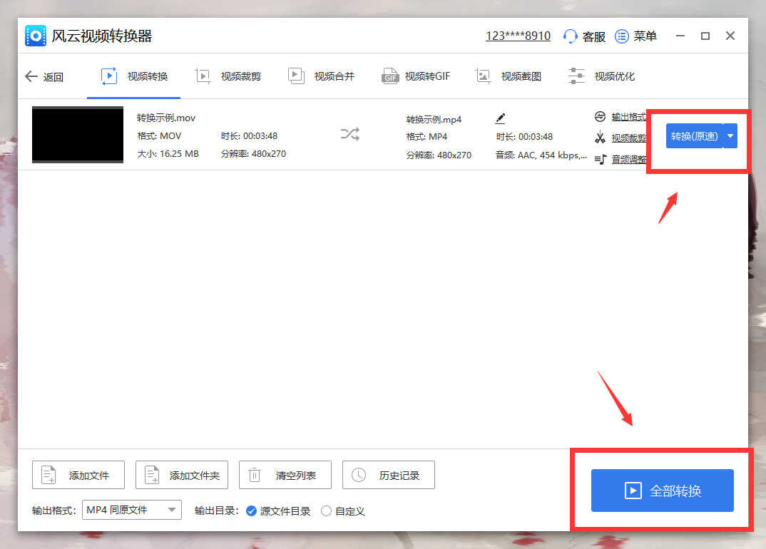Click the shuffle convert arrows icon
Viewport: 766px width, 549px height.
pos(349,134)
